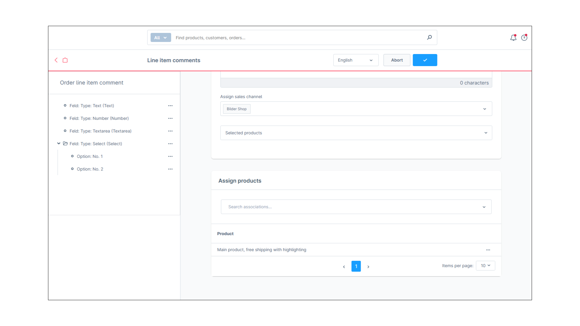Open the search type All dropdown
The width and height of the screenshot is (580, 326).
pos(160,38)
